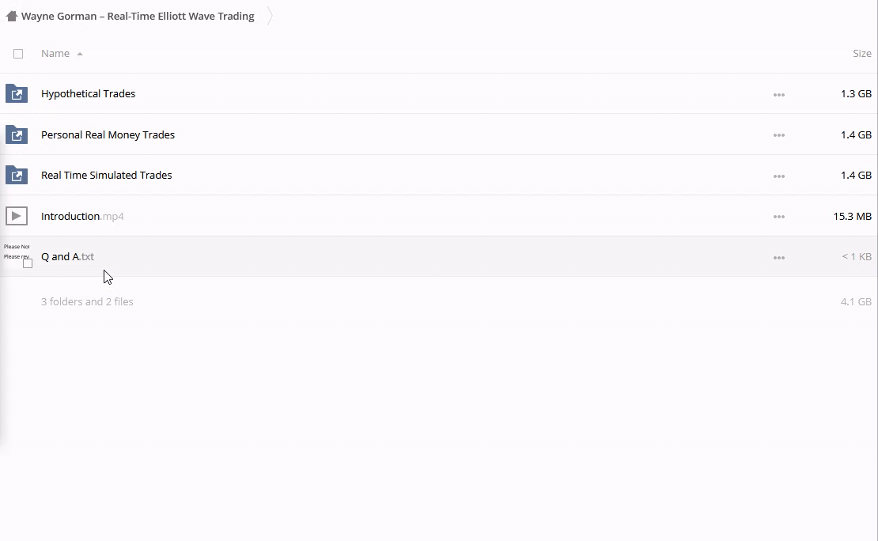The image size is (878, 541).
Task: Open the Real Time Simulated Trades folder name
Action: click(106, 175)
